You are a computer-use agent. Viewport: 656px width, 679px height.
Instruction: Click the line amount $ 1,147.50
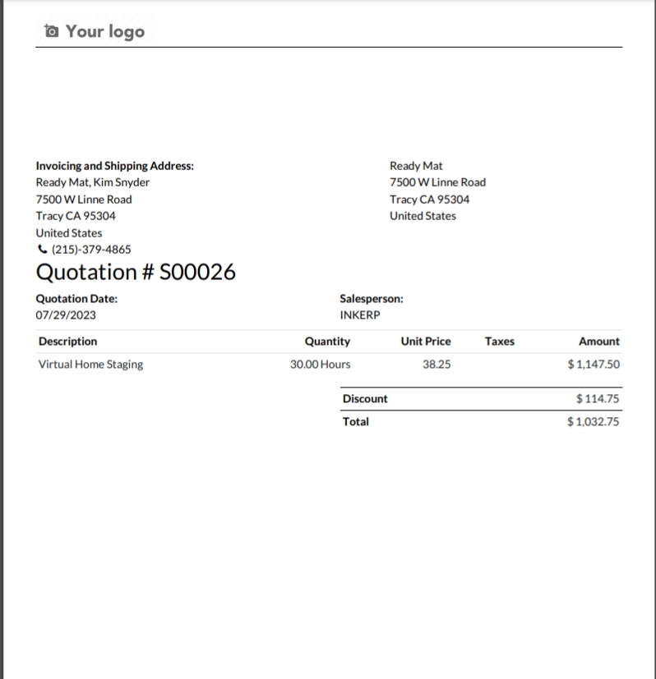594,365
